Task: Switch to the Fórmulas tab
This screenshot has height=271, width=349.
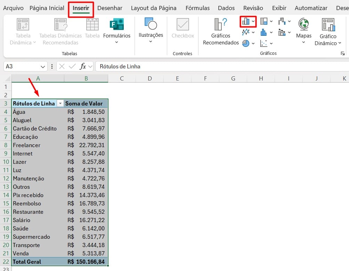Action: coord(197,8)
